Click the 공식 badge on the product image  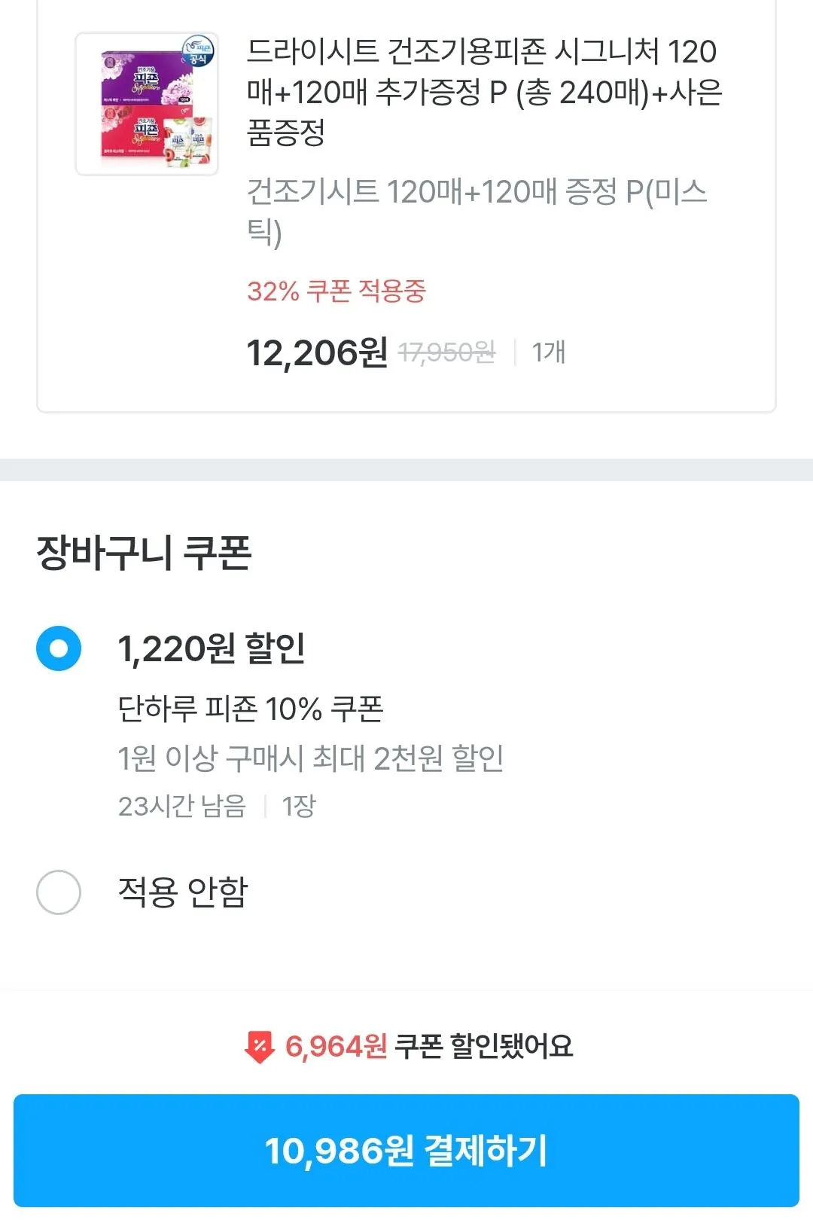click(198, 53)
